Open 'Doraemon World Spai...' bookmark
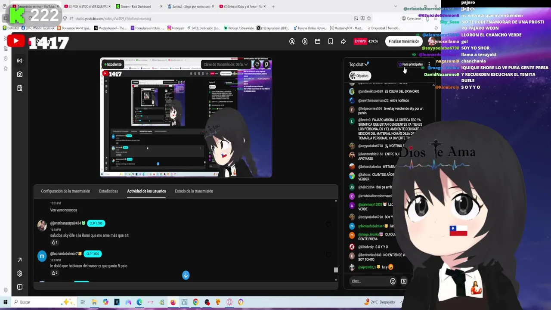Image resolution: width=551 pixels, height=310 pixels. pyautogui.click(x=73, y=28)
